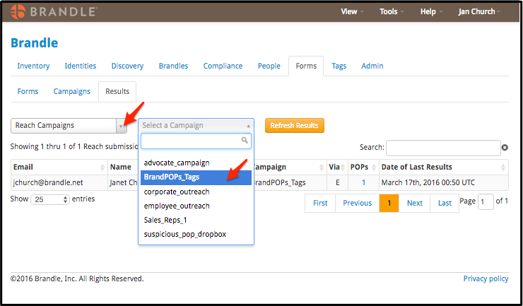This screenshot has height=306, width=523.
Task: Change the Show entries count selector
Action: pos(52,200)
